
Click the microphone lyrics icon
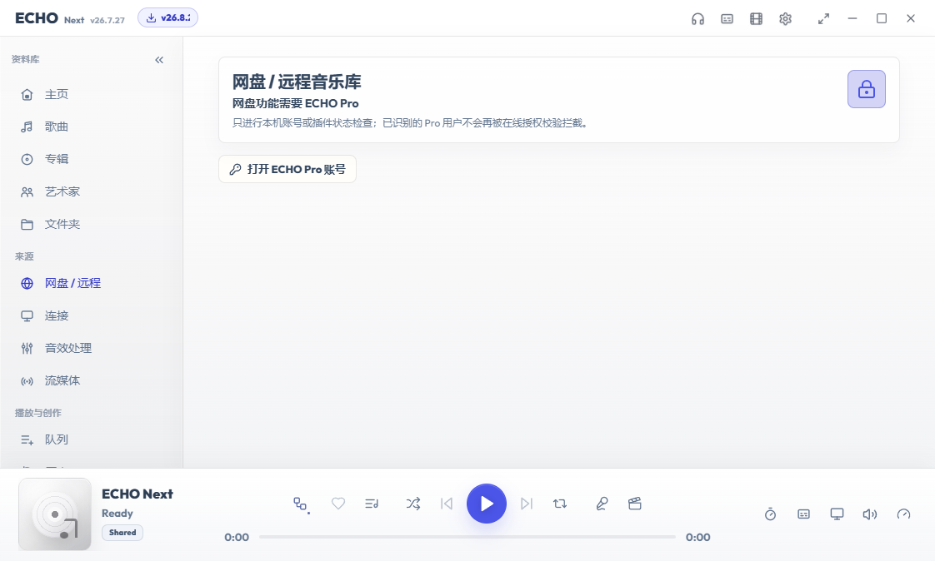[x=602, y=504]
